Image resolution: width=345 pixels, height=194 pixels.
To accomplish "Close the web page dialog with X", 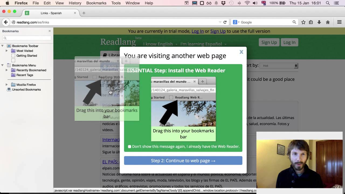I will click(241, 52).
